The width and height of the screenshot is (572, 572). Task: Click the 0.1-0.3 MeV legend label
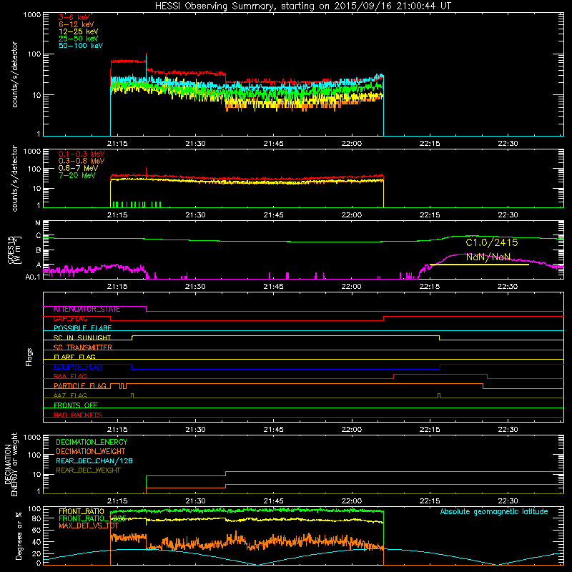pyautogui.click(x=82, y=154)
